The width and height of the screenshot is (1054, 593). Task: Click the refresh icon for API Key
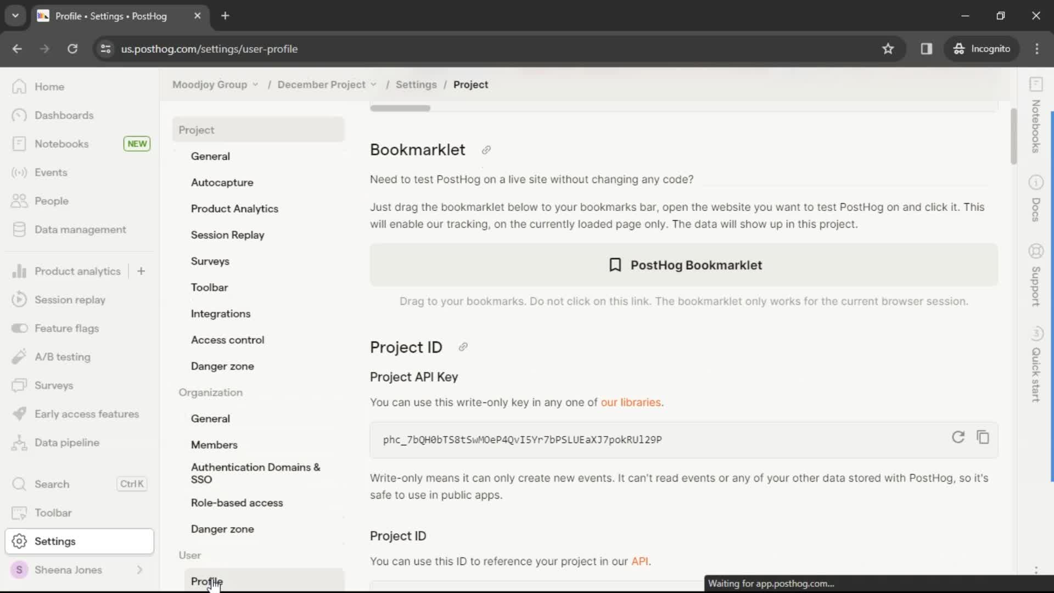[x=958, y=437]
